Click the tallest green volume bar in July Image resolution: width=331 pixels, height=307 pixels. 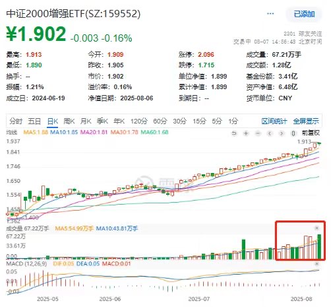point(243,249)
